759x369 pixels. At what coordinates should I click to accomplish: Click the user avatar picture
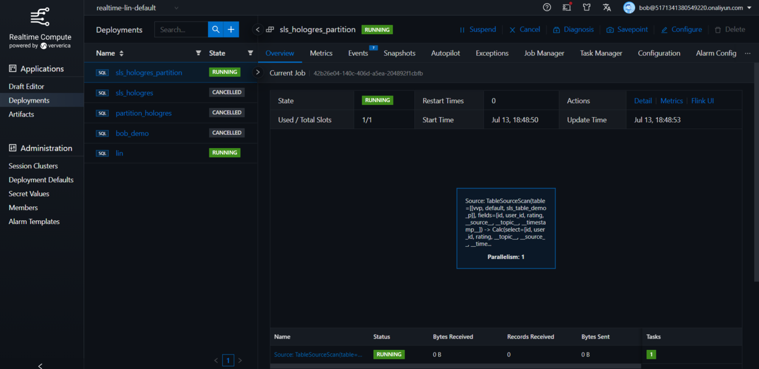click(x=629, y=8)
